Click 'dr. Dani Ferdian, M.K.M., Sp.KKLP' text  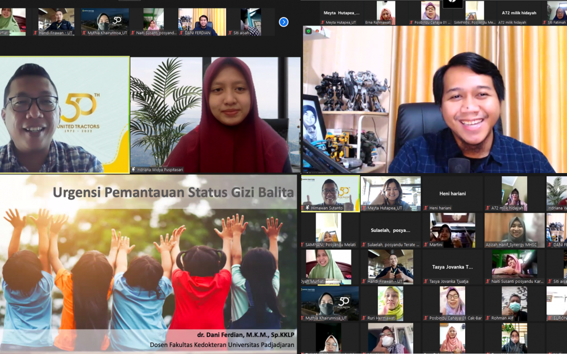tap(246, 335)
